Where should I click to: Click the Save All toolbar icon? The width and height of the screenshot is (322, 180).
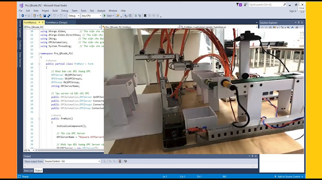point(49,16)
